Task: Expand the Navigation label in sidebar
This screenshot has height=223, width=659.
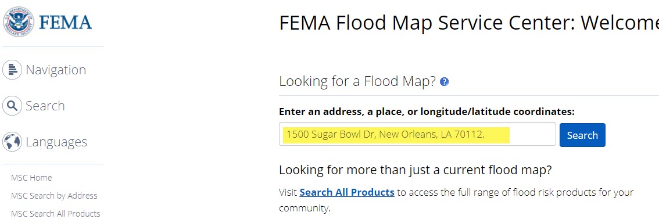Action: point(56,70)
